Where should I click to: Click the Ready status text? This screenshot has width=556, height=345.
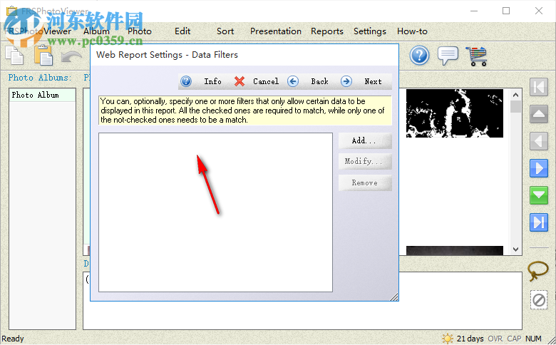click(x=13, y=339)
